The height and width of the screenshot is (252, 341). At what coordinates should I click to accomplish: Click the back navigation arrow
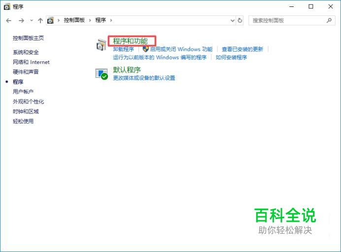point(9,21)
